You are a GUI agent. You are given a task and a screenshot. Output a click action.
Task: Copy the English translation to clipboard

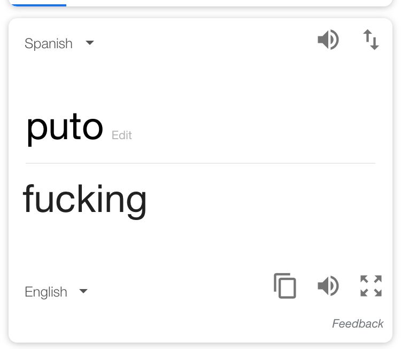[285, 286]
